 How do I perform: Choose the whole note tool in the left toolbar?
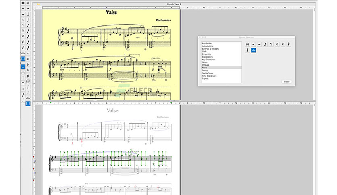point(28,8)
